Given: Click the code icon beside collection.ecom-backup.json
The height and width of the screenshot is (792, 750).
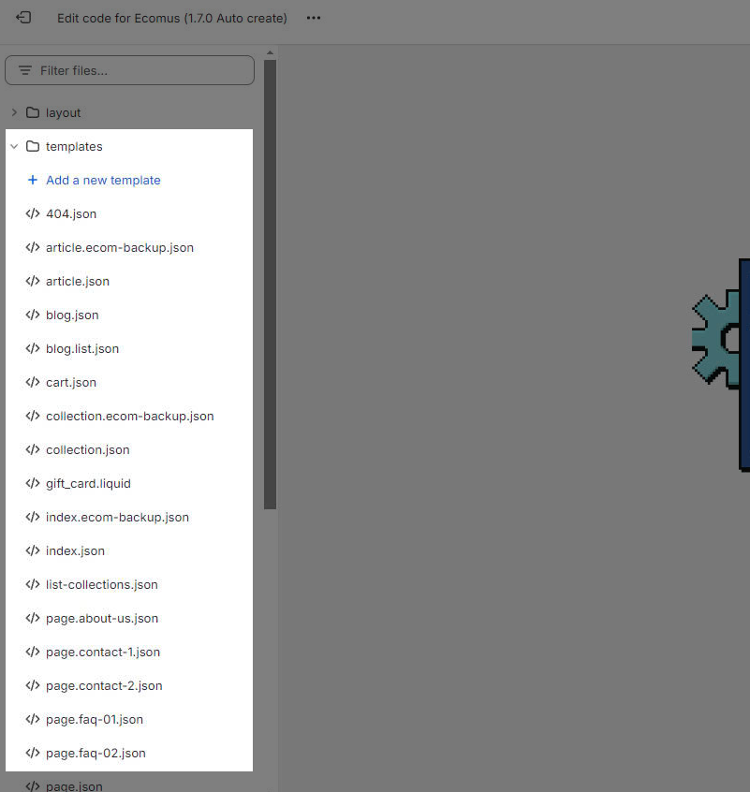Looking at the screenshot, I should coord(33,416).
